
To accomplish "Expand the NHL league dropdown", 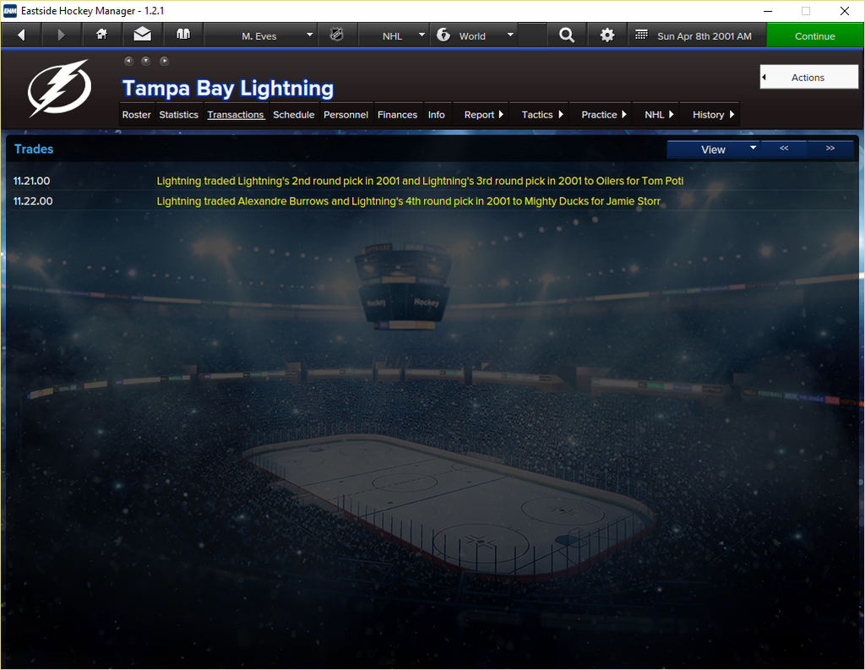I will pos(394,35).
